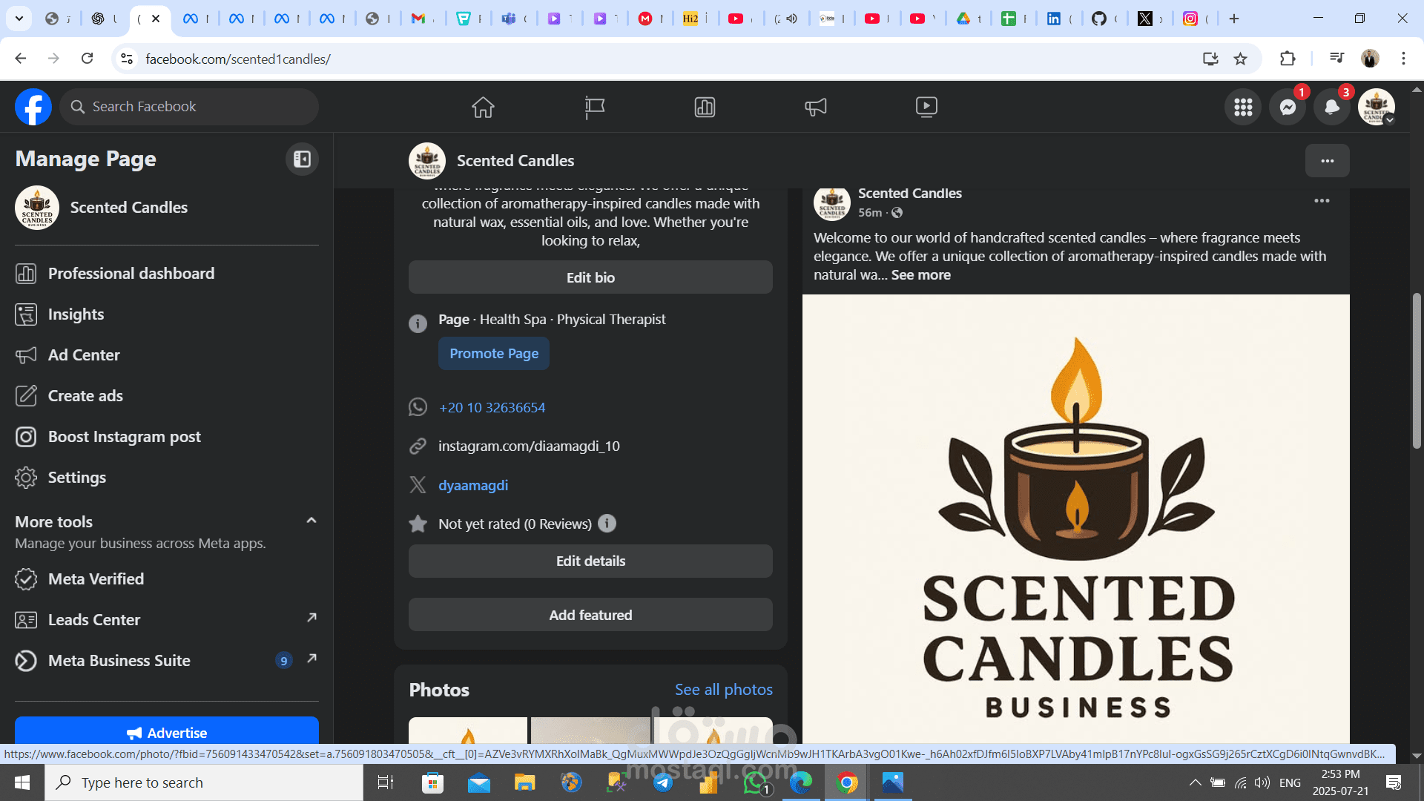Click the Facebook logo icon
Viewport: 1424px width, 801px height.
pyautogui.click(x=33, y=107)
